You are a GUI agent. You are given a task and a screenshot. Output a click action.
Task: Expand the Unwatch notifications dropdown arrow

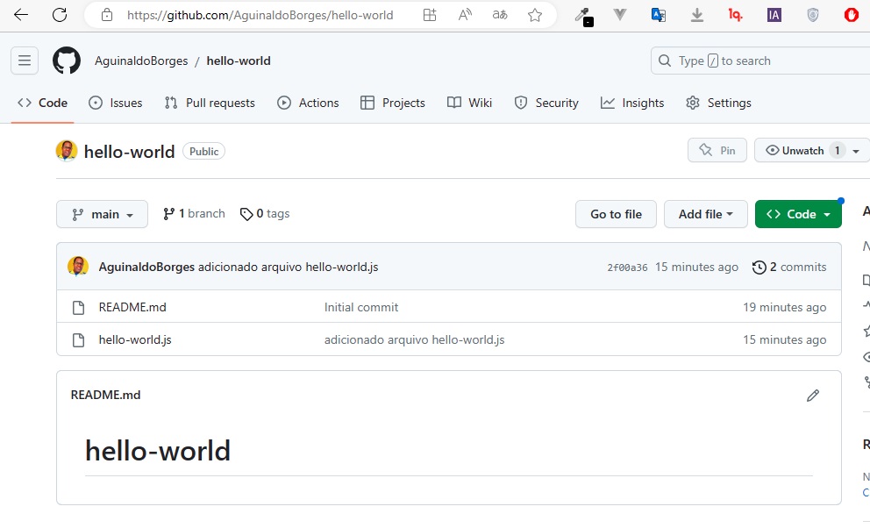tap(856, 151)
